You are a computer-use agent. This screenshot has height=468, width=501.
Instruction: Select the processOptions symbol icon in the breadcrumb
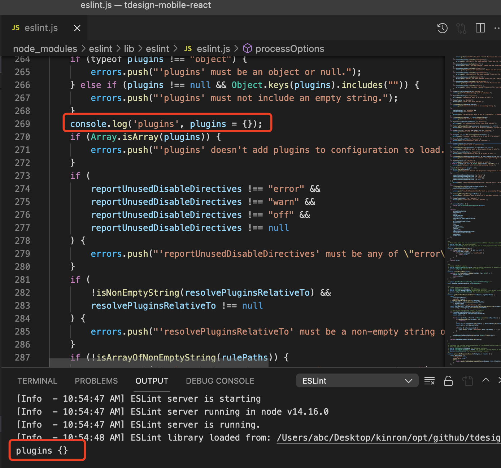[247, 48]
